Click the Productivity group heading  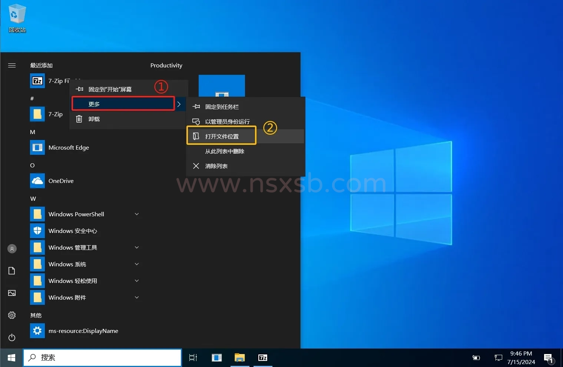[x=166, y=66]
